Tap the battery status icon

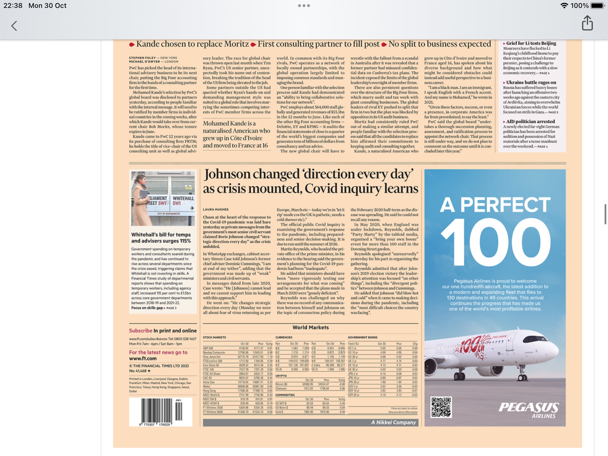coord(597,6)
